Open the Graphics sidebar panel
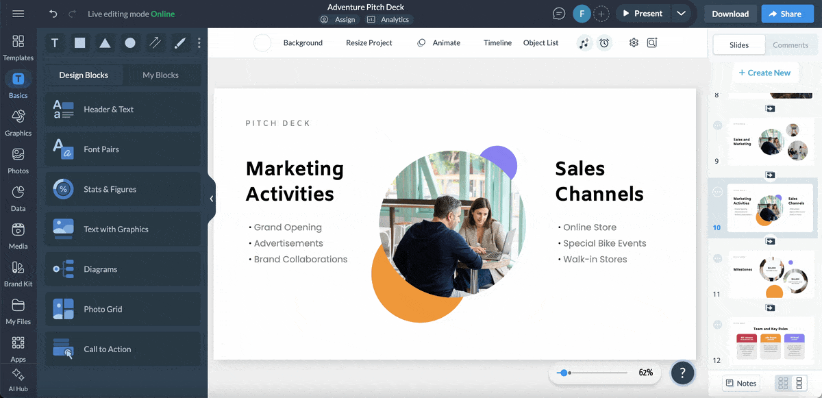The width and height of the screenshot is (822, 398). (x=18, y=123)
